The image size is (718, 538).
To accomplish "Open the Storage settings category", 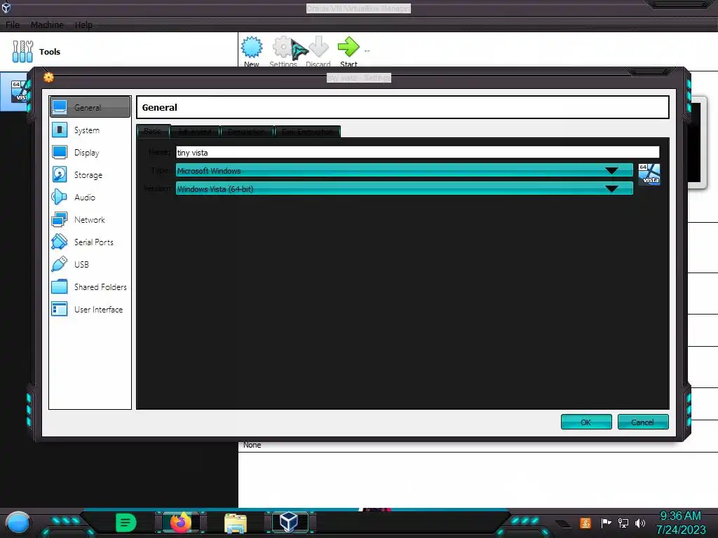I will tap(90, 174).
